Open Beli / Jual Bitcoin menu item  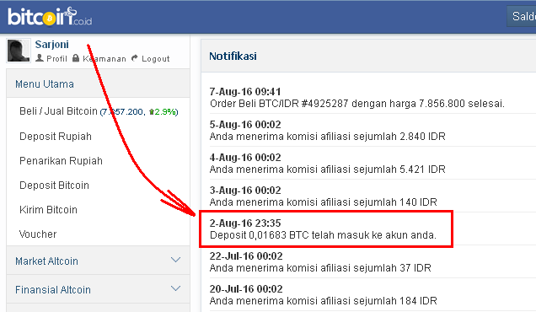pos(58,111)
